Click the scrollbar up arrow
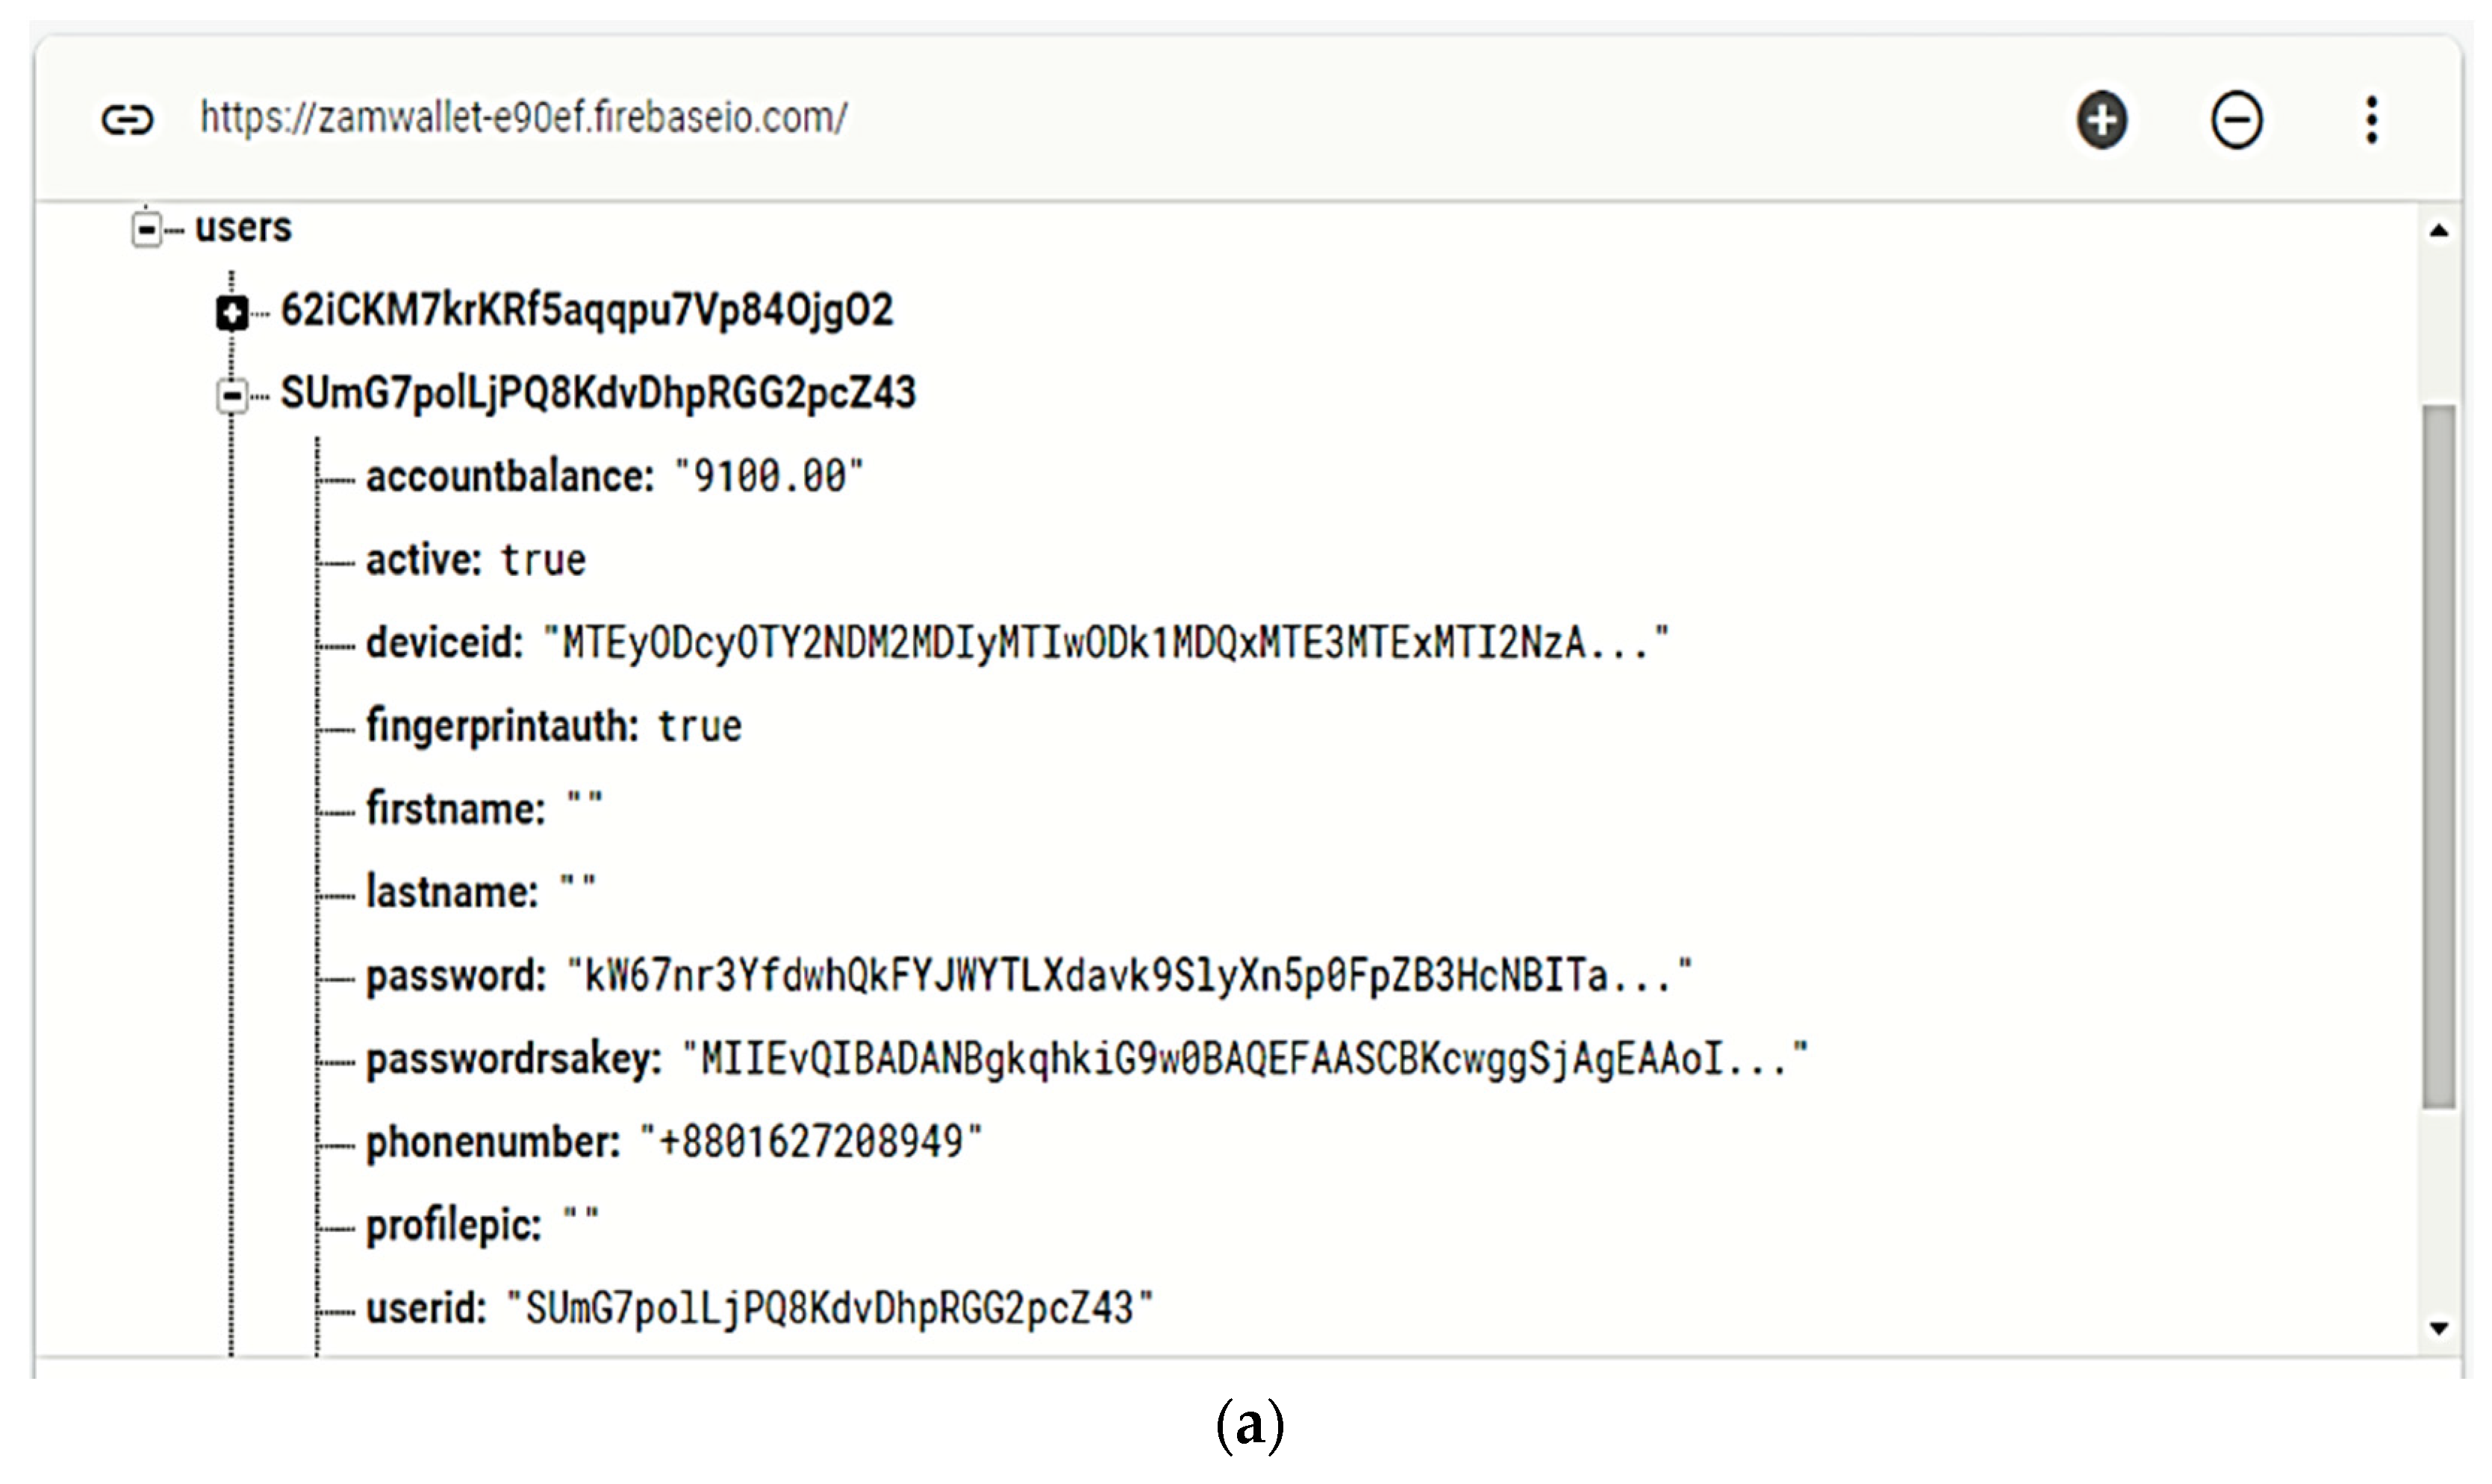 (2439, 231)
